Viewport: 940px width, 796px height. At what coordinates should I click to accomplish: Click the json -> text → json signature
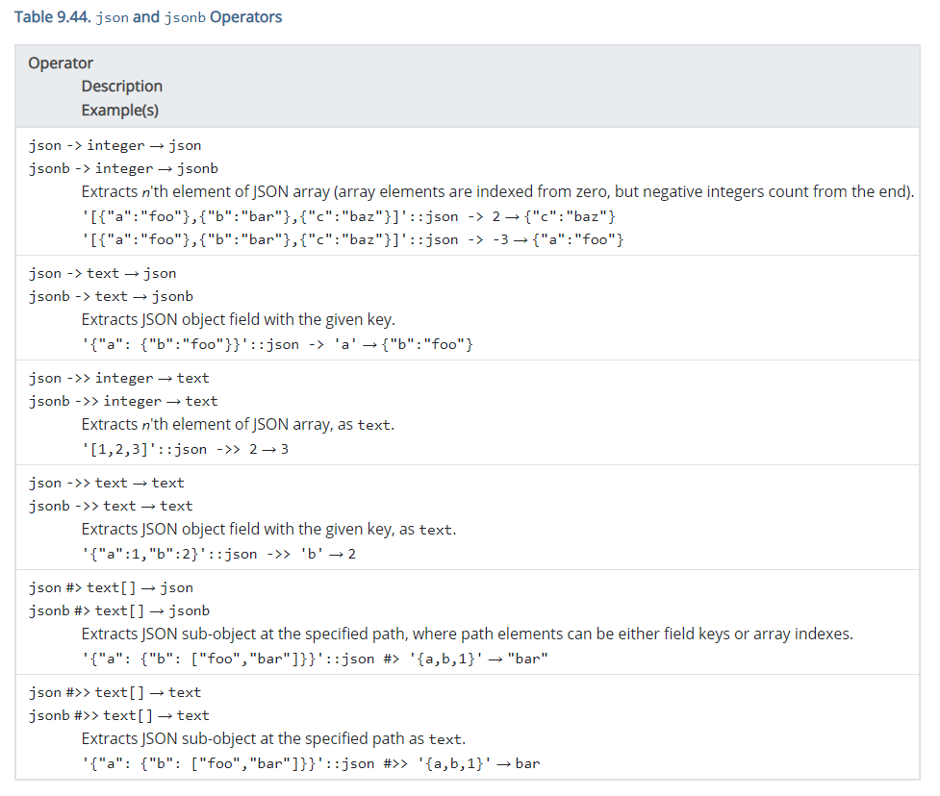[x=103, y=273]
